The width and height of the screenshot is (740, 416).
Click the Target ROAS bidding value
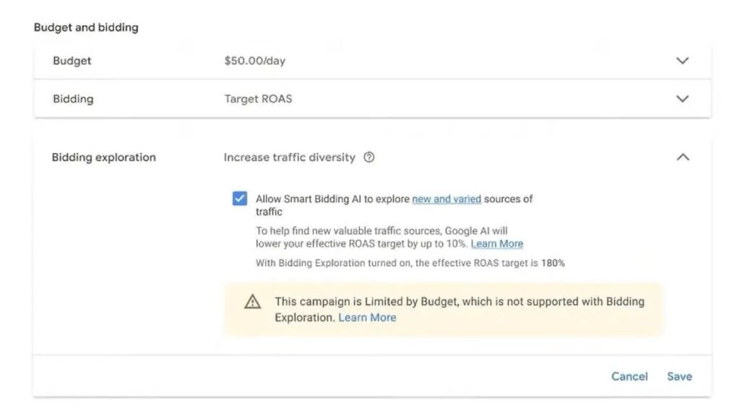pos(258,99)
